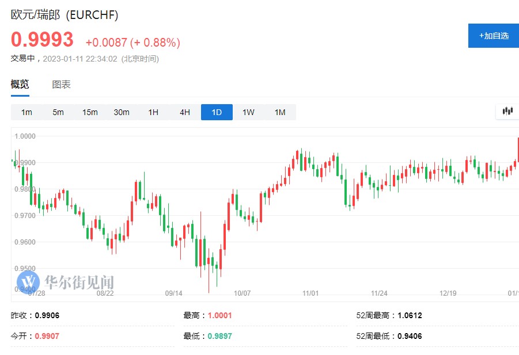Switch to the 图表 tab
Screen dimensions: 519x355
(x=62, y=85)
